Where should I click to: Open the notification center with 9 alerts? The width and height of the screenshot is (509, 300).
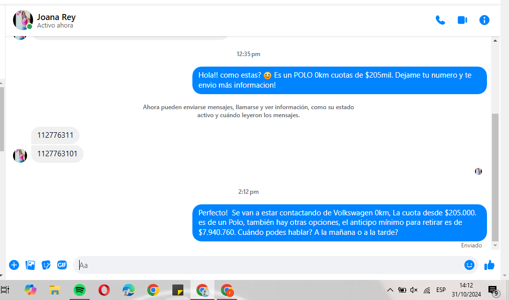tap(492, 290)
